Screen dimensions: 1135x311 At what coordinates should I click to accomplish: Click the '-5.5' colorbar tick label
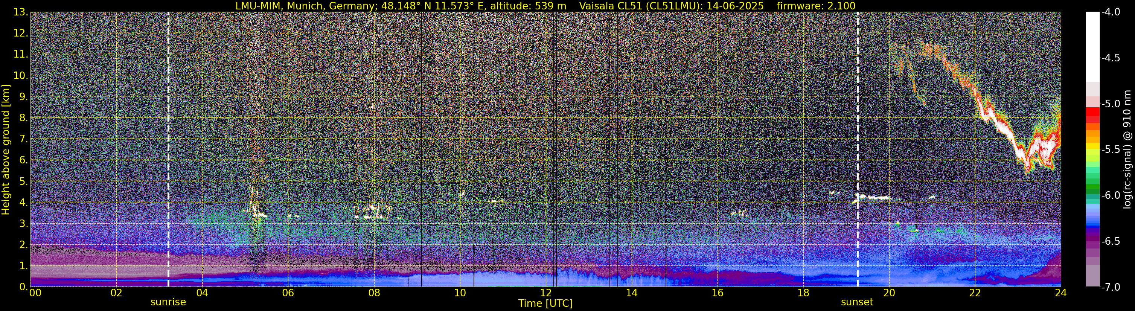click(x=1111, y=149)
